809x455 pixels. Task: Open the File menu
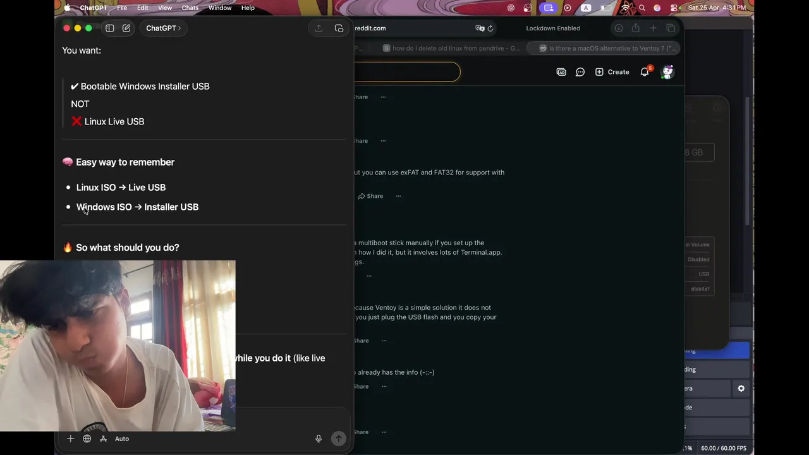(122, 8)
